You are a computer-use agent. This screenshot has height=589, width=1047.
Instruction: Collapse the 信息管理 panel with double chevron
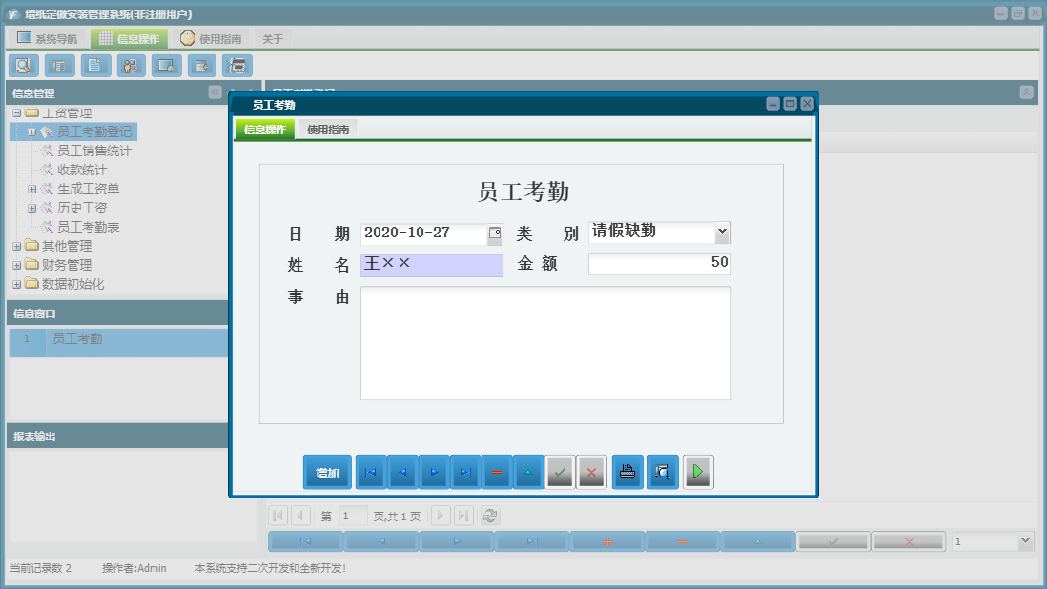point(215,92)
